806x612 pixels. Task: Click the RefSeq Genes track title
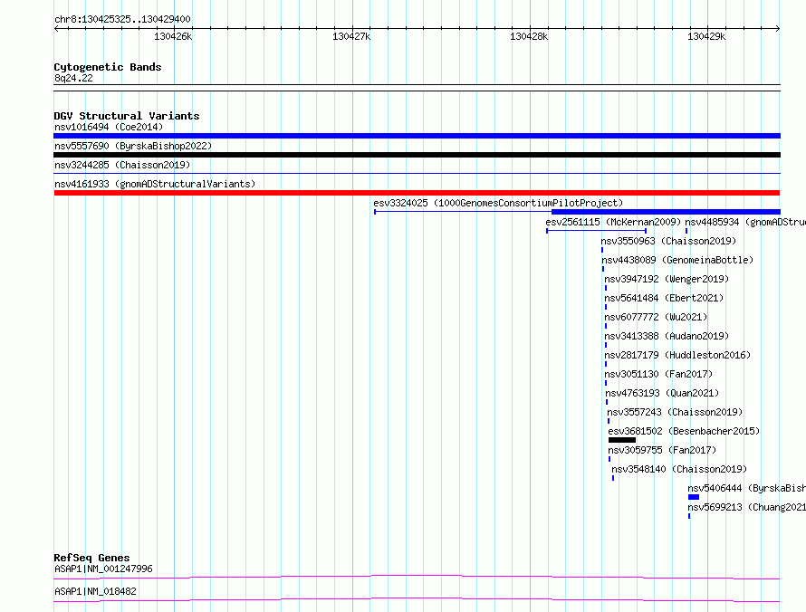coord(92,558)
